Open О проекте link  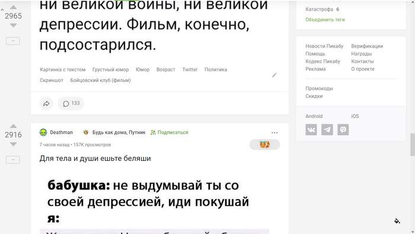point(363,69)
